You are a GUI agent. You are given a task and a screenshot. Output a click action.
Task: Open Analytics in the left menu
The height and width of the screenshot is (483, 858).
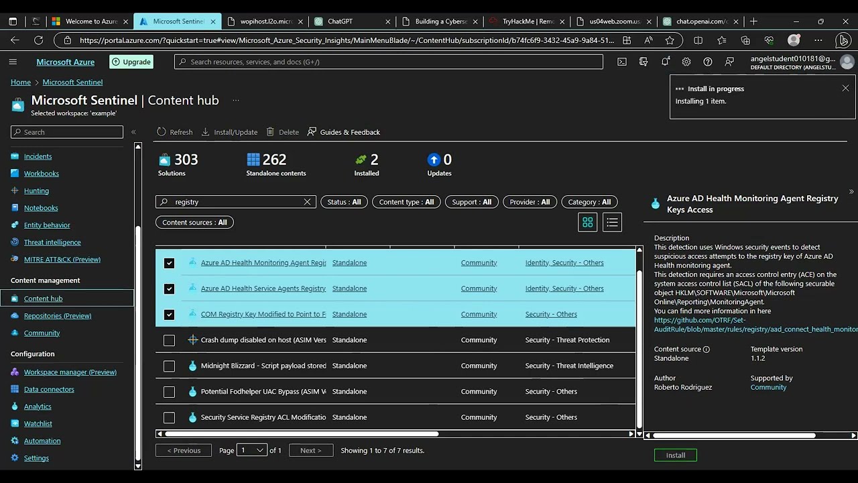pyautogui.click(x=38, y=407)
